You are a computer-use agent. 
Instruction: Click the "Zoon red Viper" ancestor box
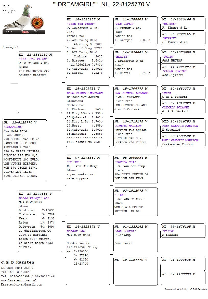pyautogui.click(x=88, y=47)
